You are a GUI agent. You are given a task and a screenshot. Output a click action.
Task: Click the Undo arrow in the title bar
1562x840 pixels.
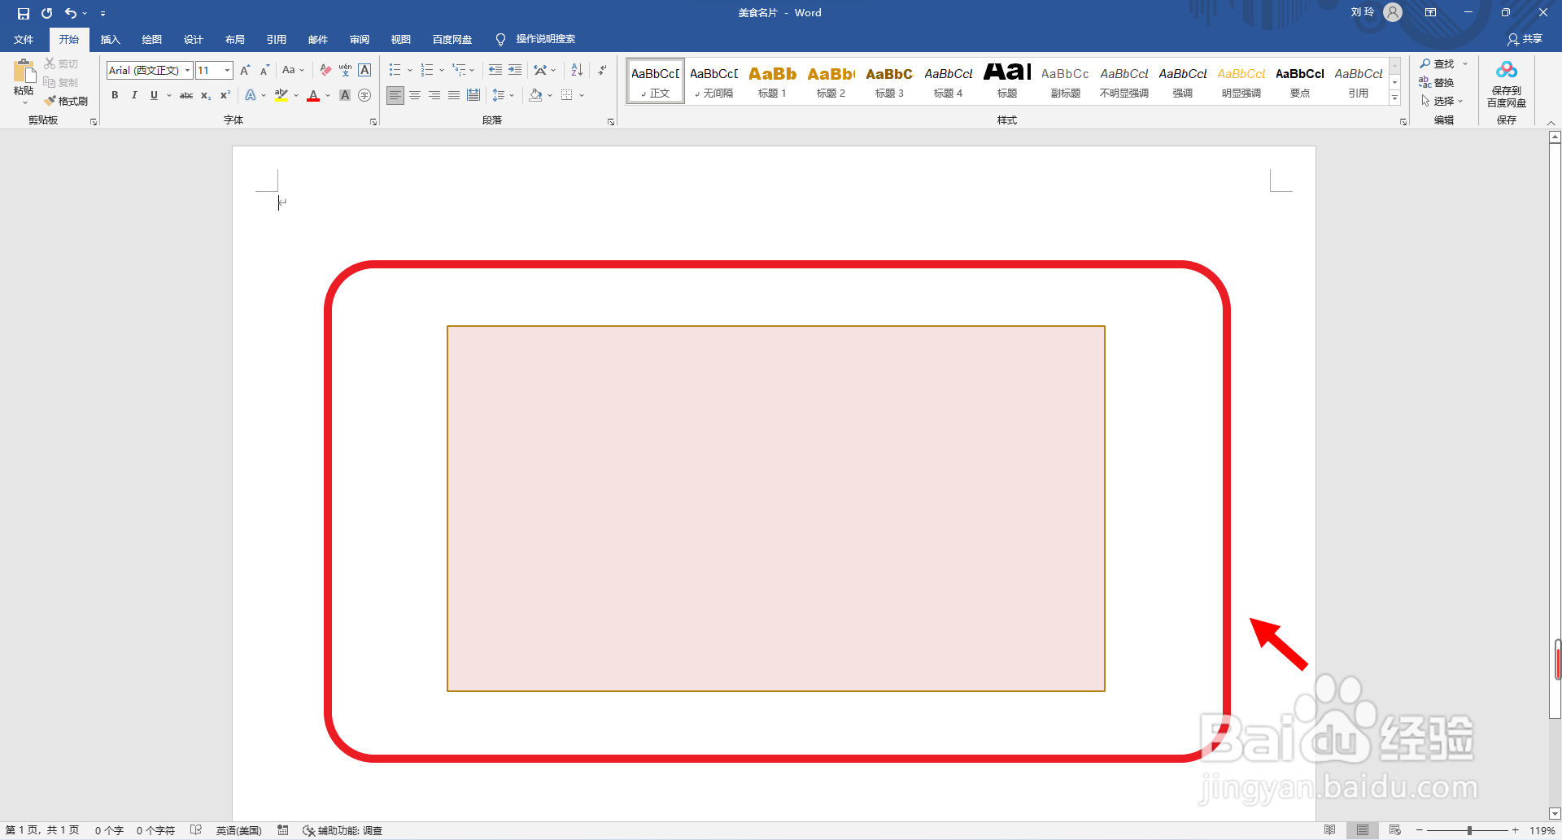coord(71,13)
